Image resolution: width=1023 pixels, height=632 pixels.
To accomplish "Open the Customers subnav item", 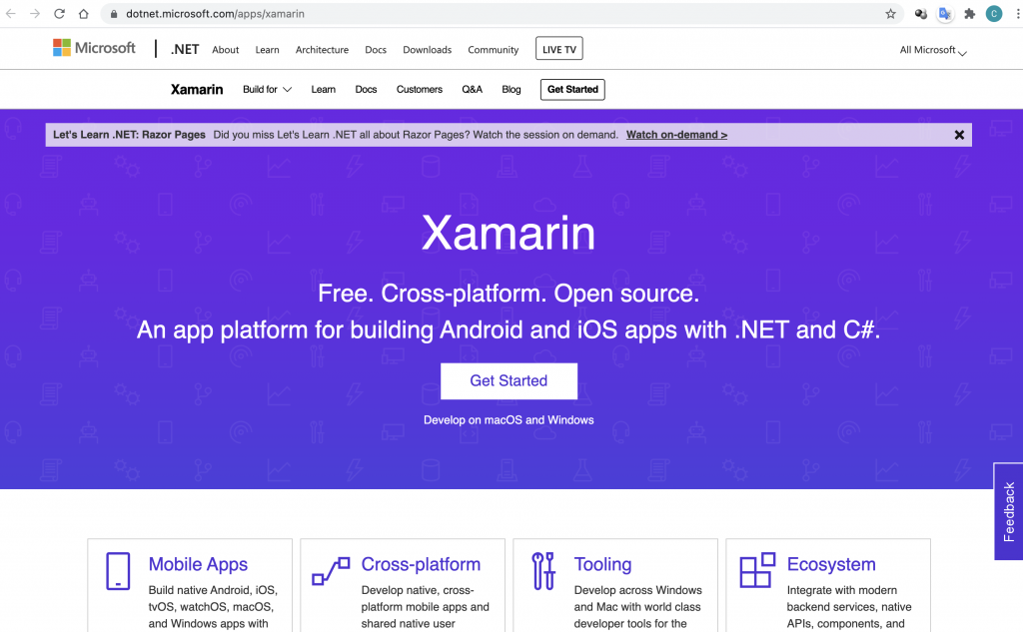I will tap(419, 89).
